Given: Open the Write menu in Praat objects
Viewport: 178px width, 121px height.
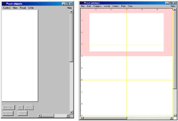Looking at the screenshot, I should click(31, 8).
